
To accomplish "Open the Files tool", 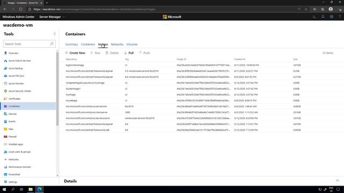I will 11,129.
